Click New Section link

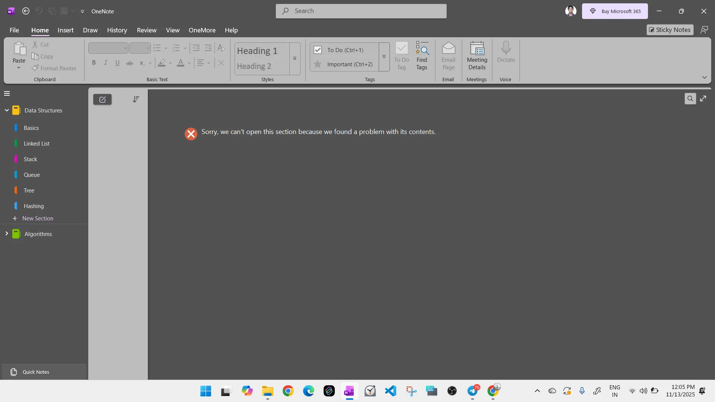point(37,218)
